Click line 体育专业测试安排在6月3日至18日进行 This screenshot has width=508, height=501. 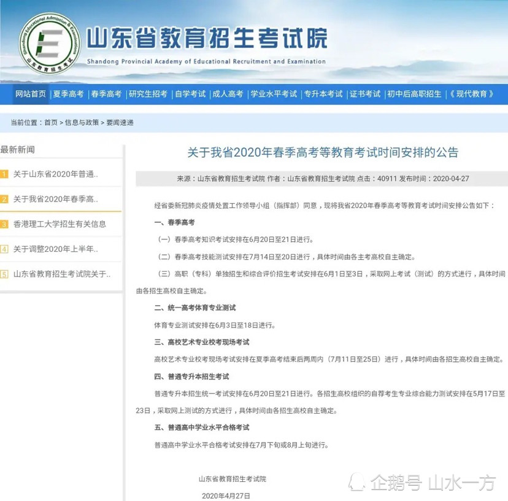coord(215,325)
